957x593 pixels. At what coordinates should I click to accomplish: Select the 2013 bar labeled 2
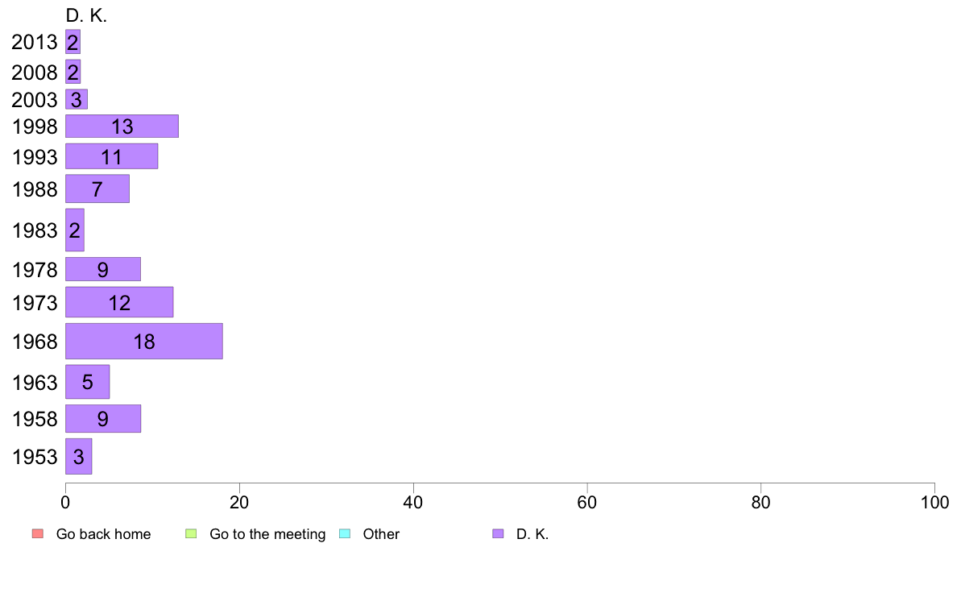point(73,42)
